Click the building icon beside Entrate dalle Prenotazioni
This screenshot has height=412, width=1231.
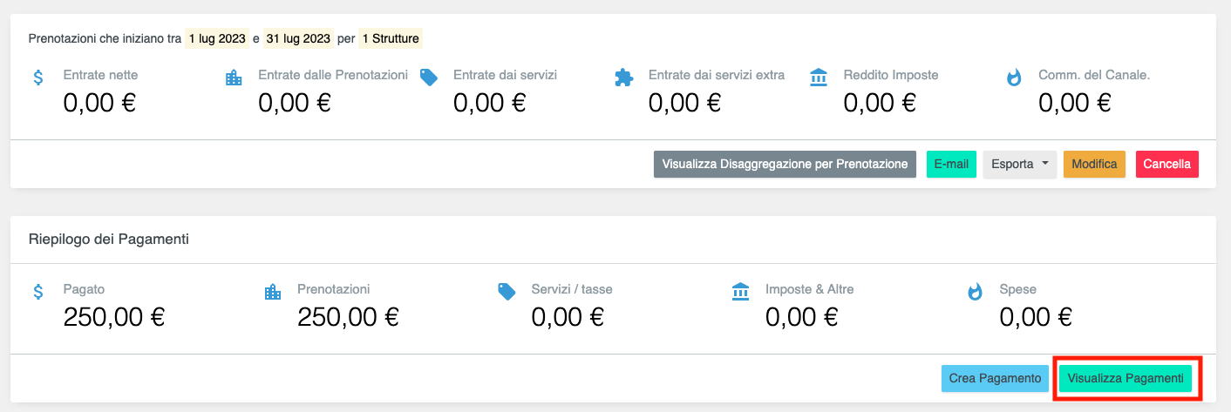234,78
